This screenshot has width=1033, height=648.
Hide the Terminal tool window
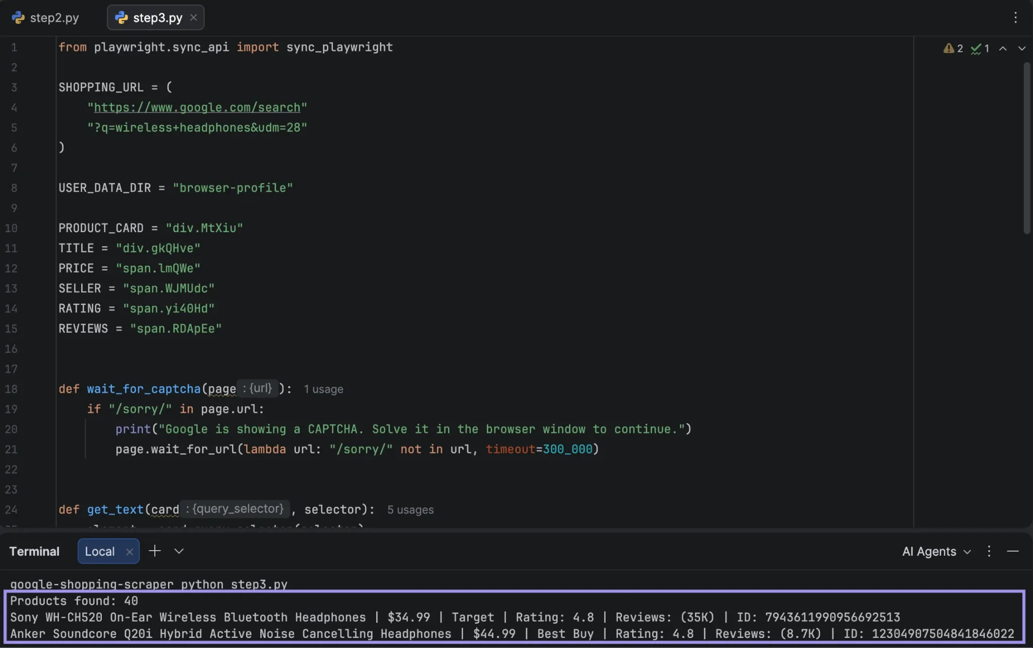pos(1013,551)
